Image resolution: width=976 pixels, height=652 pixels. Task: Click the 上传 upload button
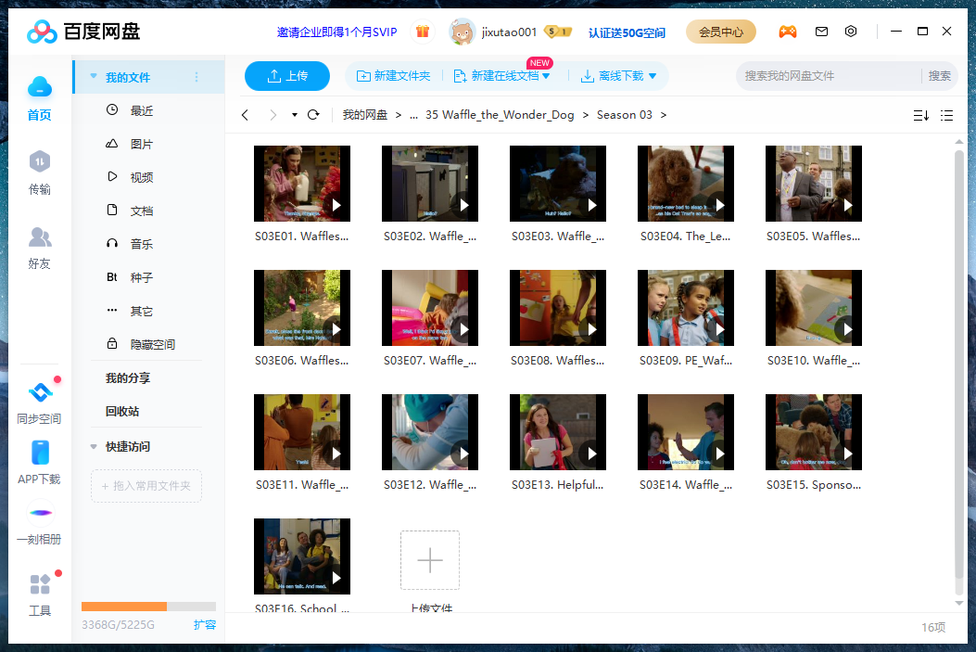(x=287, y=76)
